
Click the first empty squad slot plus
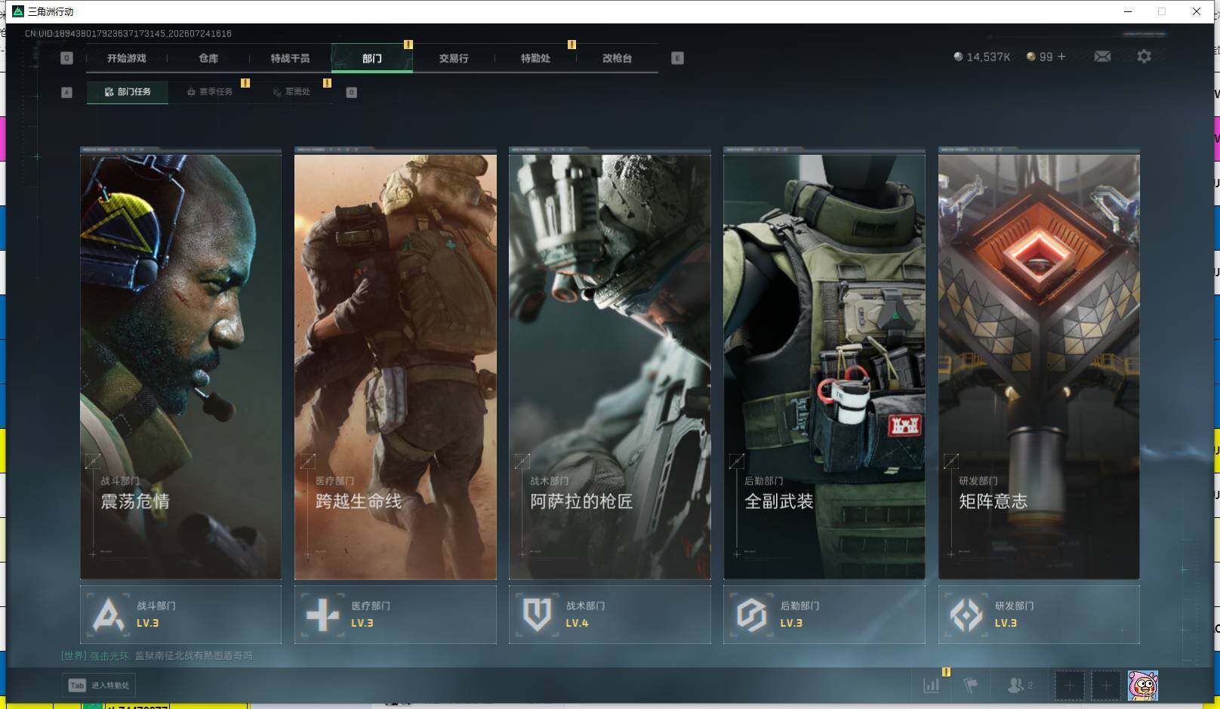1069,686
